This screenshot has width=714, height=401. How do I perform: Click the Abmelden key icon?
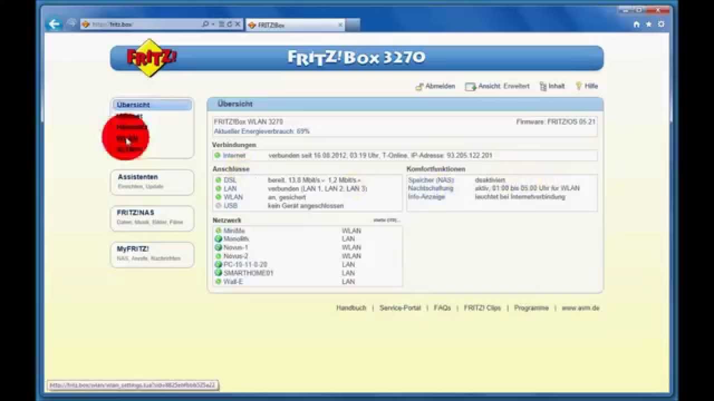pyautogui.click(x=419, y=86)
